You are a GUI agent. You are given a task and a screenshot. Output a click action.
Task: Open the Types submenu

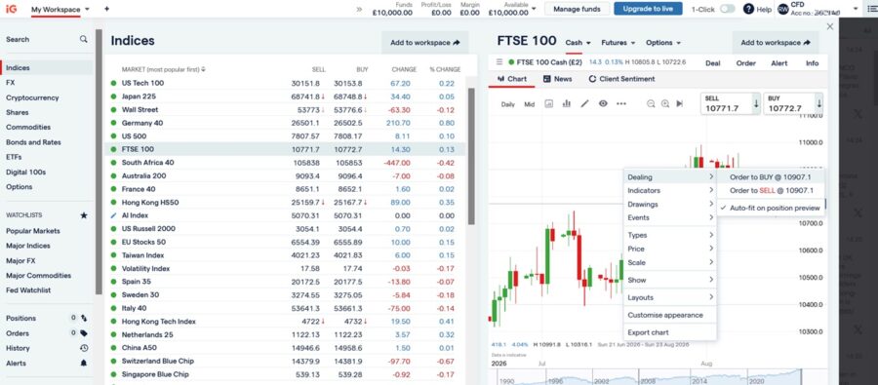[x=670, y=235]
